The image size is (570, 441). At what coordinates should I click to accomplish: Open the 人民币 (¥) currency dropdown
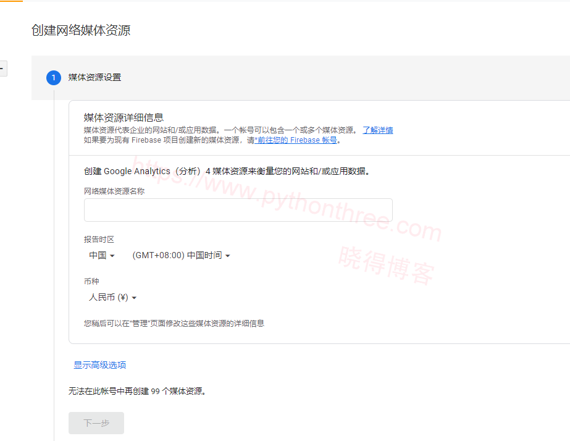[112, 297]
